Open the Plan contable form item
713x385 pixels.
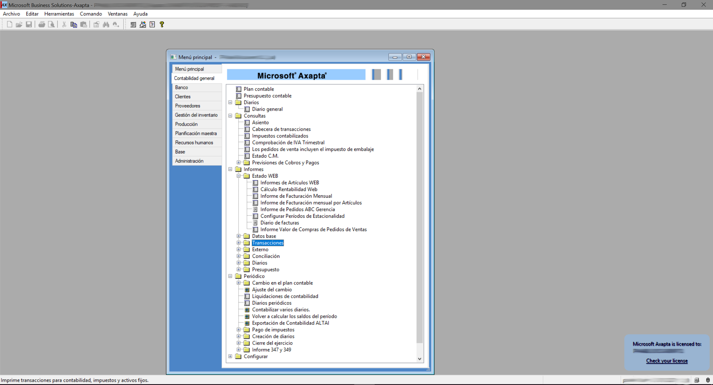258,89
